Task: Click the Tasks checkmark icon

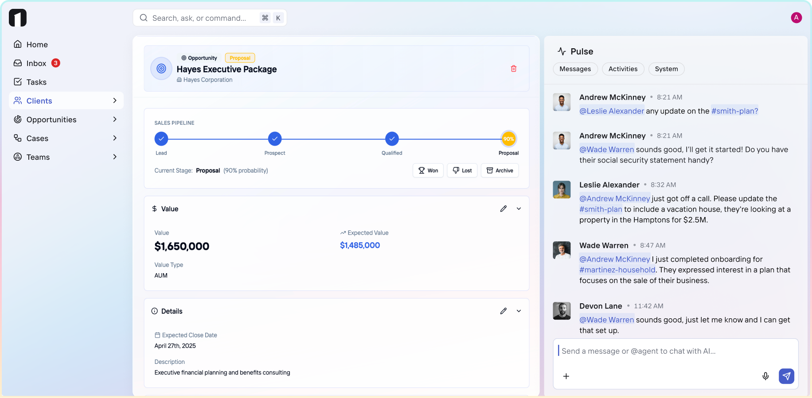Action: tap(18, 81)
